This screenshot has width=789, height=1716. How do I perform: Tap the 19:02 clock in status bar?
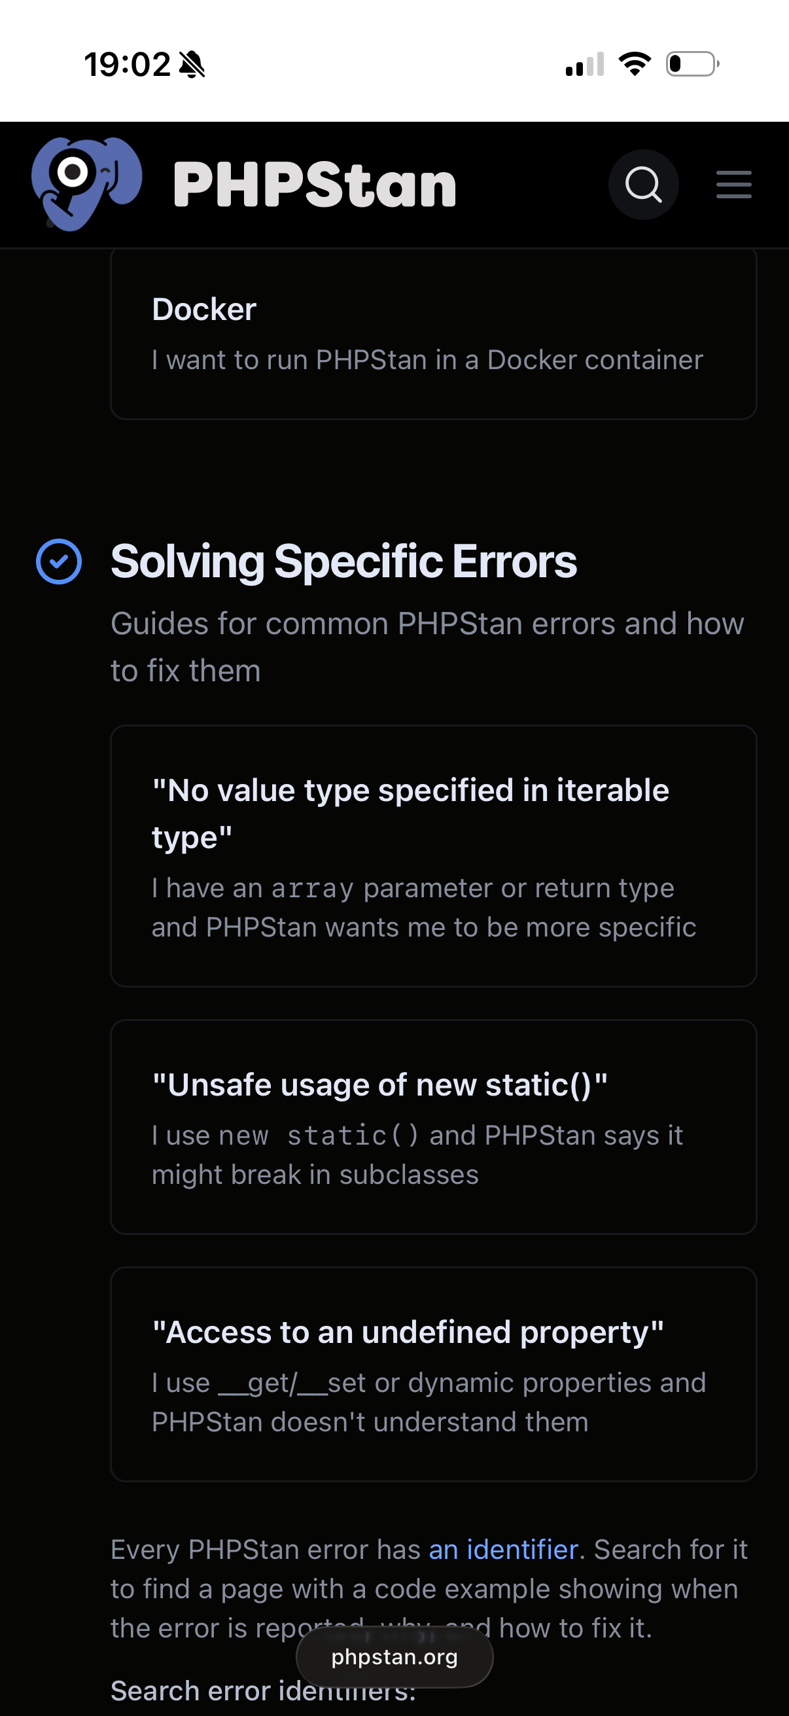tap(127, 65)
